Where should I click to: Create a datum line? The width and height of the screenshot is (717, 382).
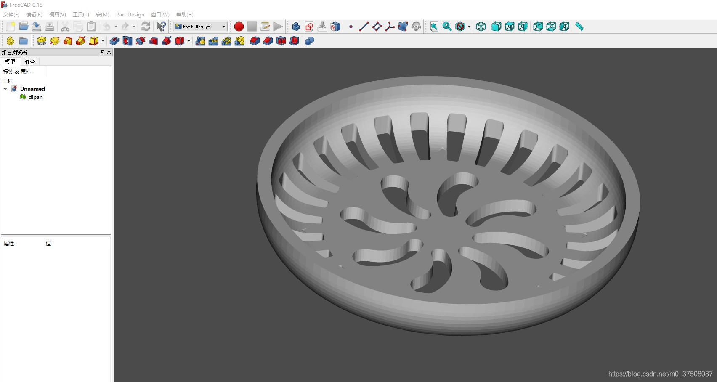(364, 27)
